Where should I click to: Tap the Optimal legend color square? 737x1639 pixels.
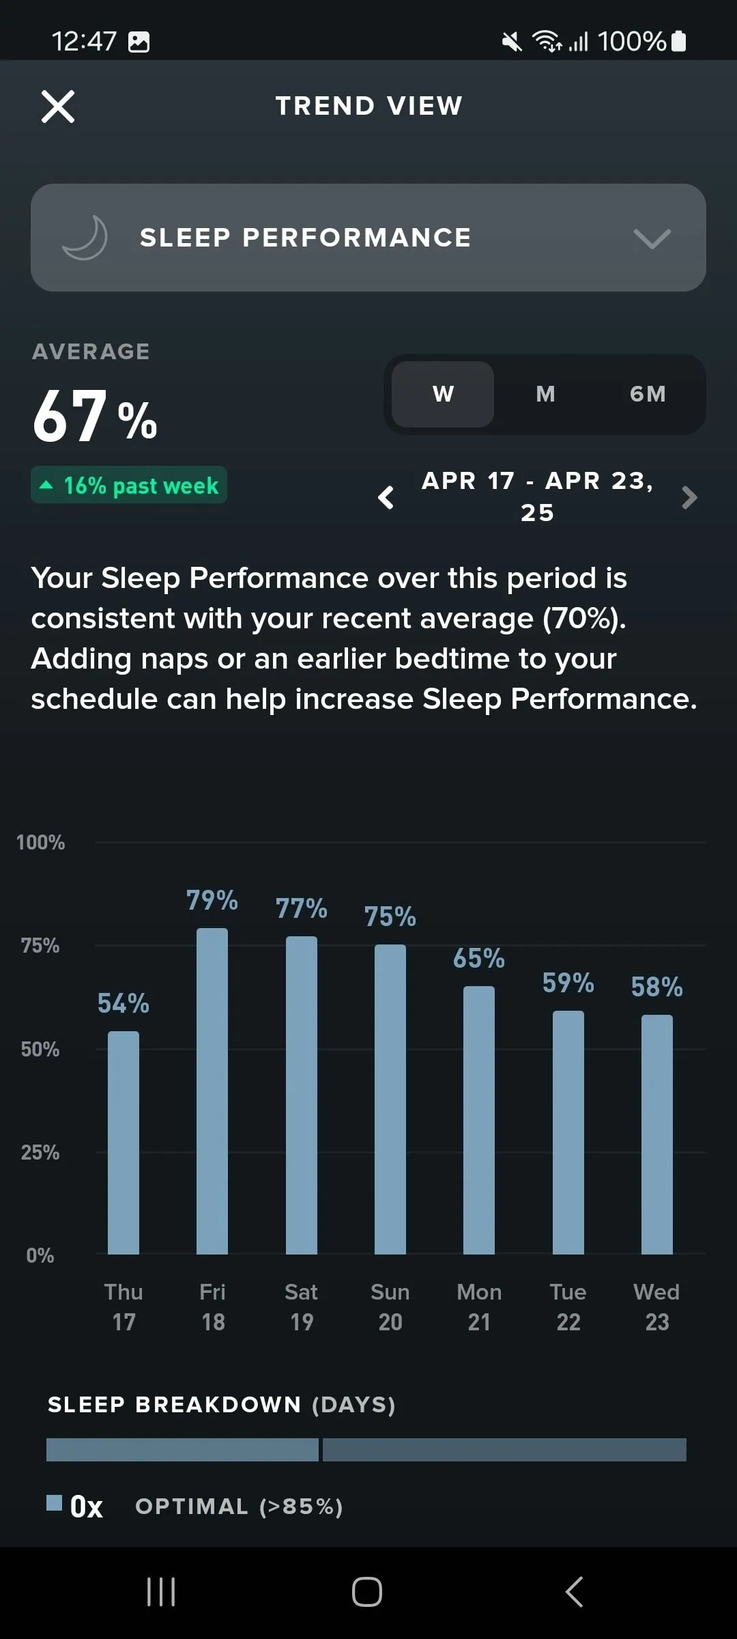click(54, 1502)
